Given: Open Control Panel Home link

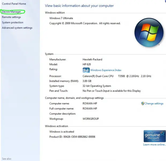Looking at the screenshot, I should click(x=14, y=4).
